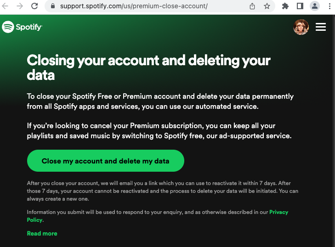Viewport: 335px width, 247px height.
Task: Click the browser forward arrow
Action: pyautogui.click(x=19, y=6)
